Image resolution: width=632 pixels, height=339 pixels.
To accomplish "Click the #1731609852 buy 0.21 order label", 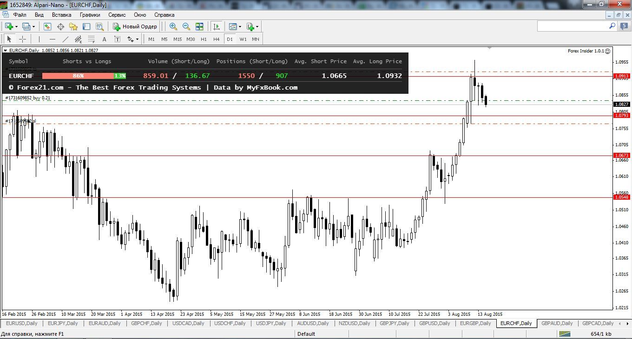I will (28, 98).
